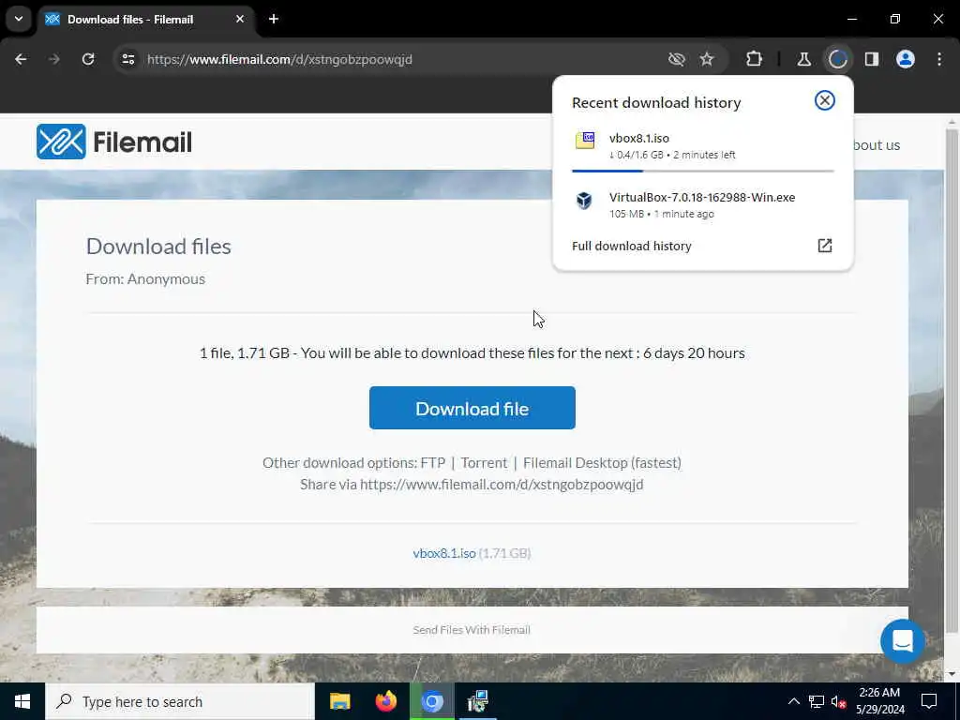Reload the Filemail page
Image resolution: width=960 pixels, height=720 pixels.
pos(88,59)
